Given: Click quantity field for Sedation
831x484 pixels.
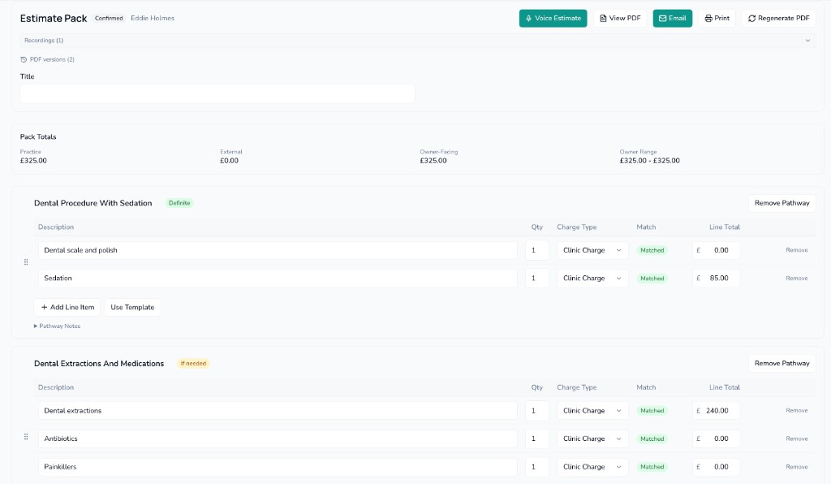Looking at the screenshot, I should click(537, 279).
